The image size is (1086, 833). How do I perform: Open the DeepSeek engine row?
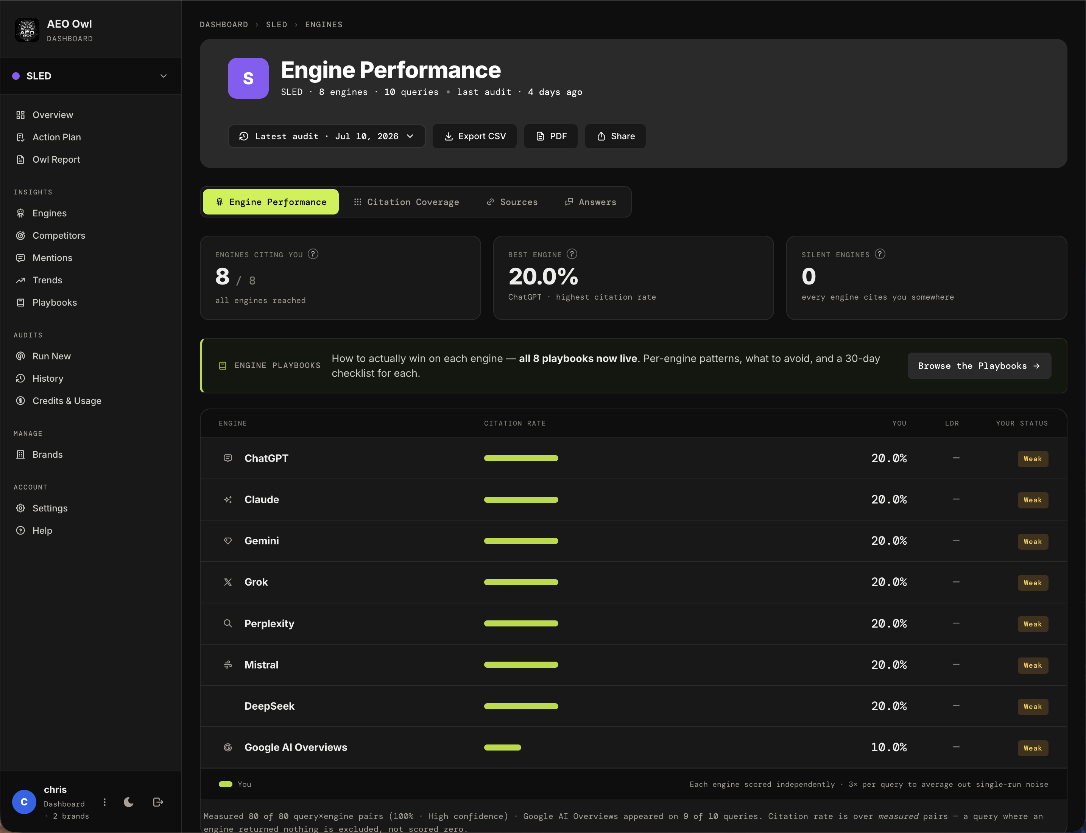pos(633,706)
